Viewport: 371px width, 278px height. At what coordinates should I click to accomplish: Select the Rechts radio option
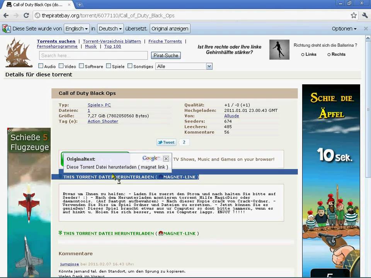pyautogui.click(x=329, y=54)
